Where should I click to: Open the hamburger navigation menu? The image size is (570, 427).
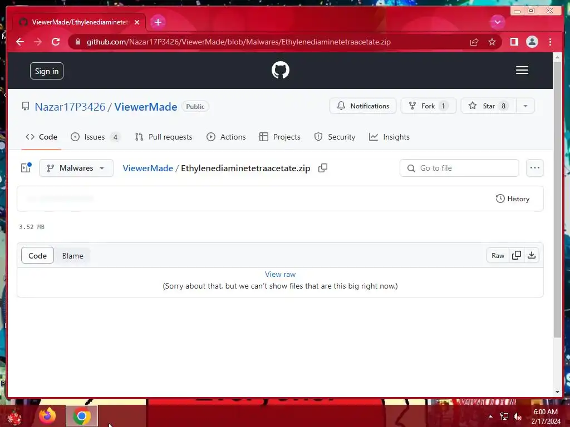(522, 70)
